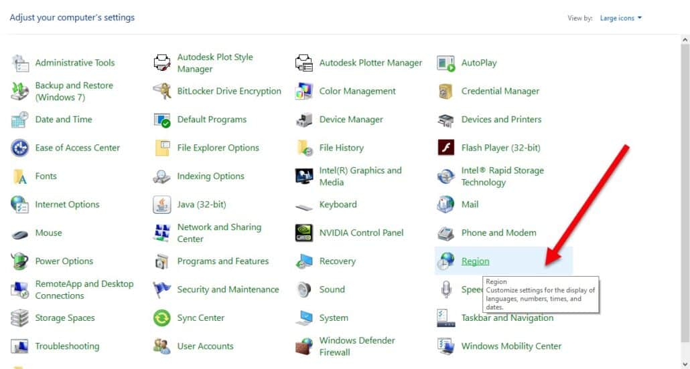The height and width of the screenshot is (369, 690).
Task: Open the Region settings link
Action: [475, 261]
